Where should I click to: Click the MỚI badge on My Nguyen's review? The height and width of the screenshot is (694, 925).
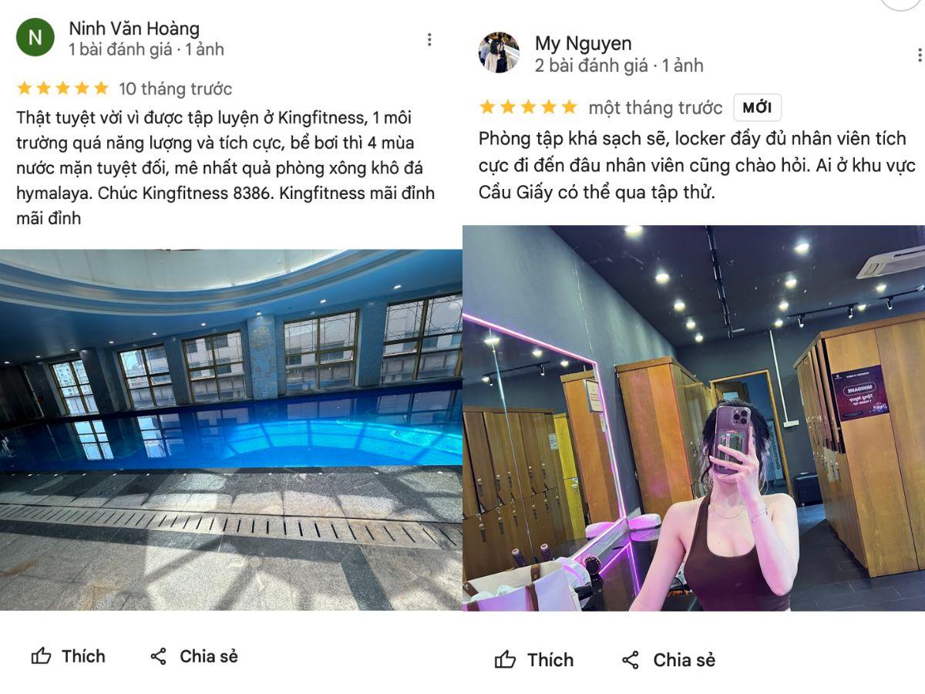pyautogui.click(x=757, y=108)
